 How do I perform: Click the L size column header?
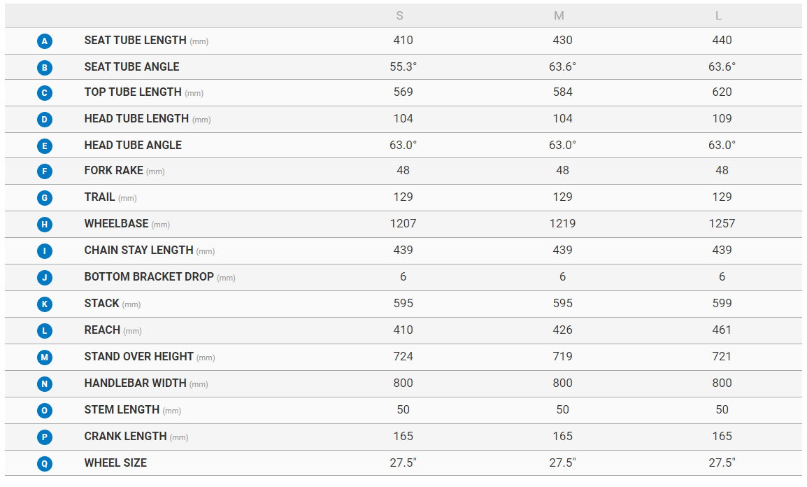point(718,15)
